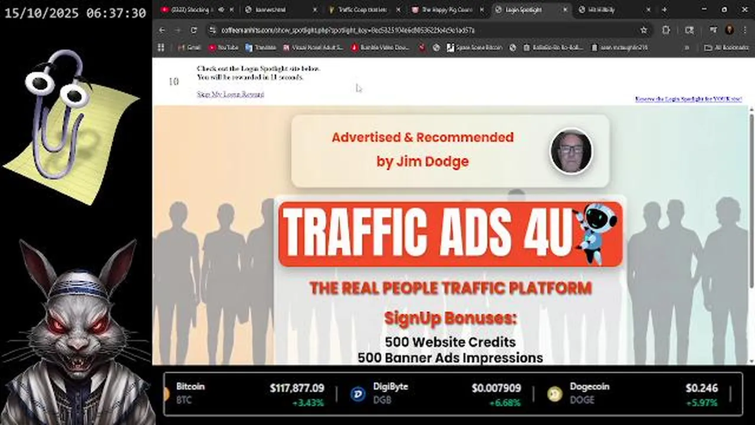Open Gmail bookmark

(x=189, y=47)
